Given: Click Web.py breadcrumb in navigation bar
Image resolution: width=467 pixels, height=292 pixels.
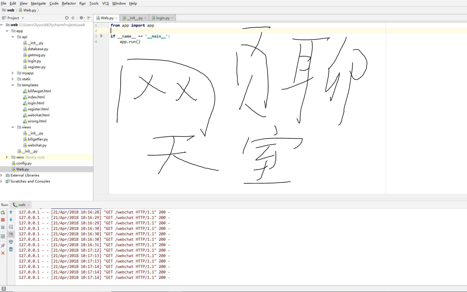Looking at the screenshot, I should [x=28, y=10].
